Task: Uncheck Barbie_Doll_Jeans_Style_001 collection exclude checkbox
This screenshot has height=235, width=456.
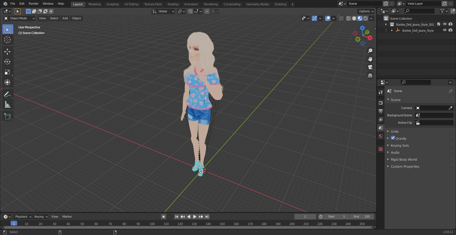Action: point(439,24)
